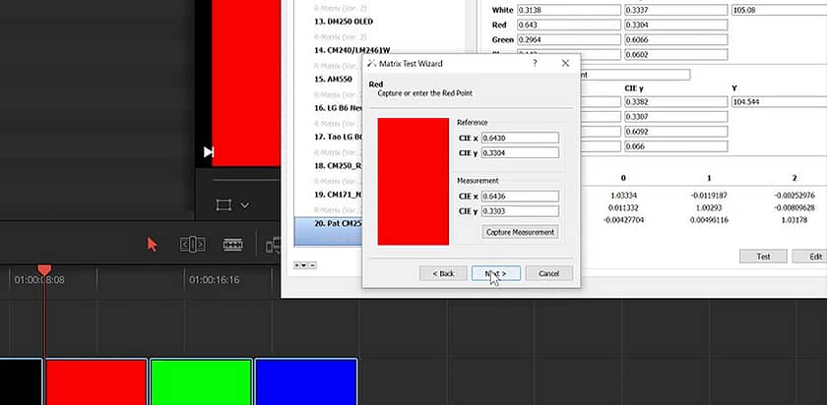Click the Green y field 0.6066
827x405 pixels.
pyautogui.click(x=676, y=39)
